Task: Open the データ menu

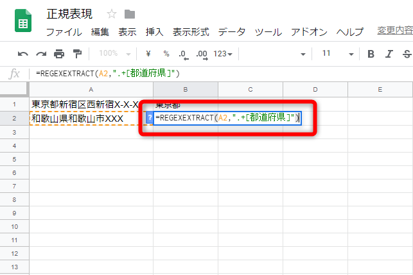Action: click(x=232, y=32)
